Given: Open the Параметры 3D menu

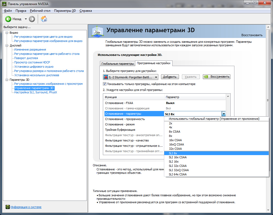Looking at the screenshot, I should click(x=65, y=11).
